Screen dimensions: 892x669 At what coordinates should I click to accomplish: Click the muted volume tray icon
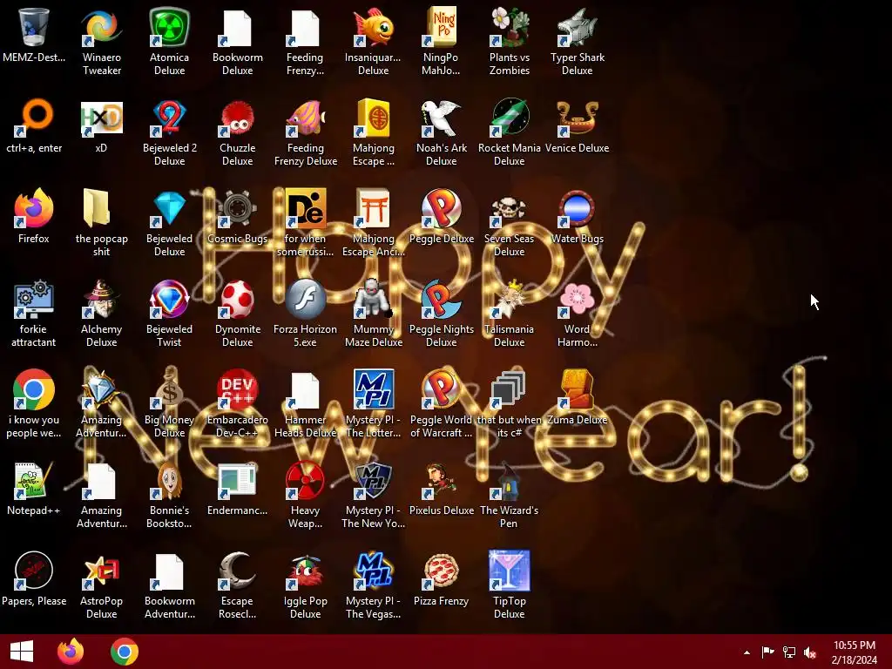tap(810, 652)
